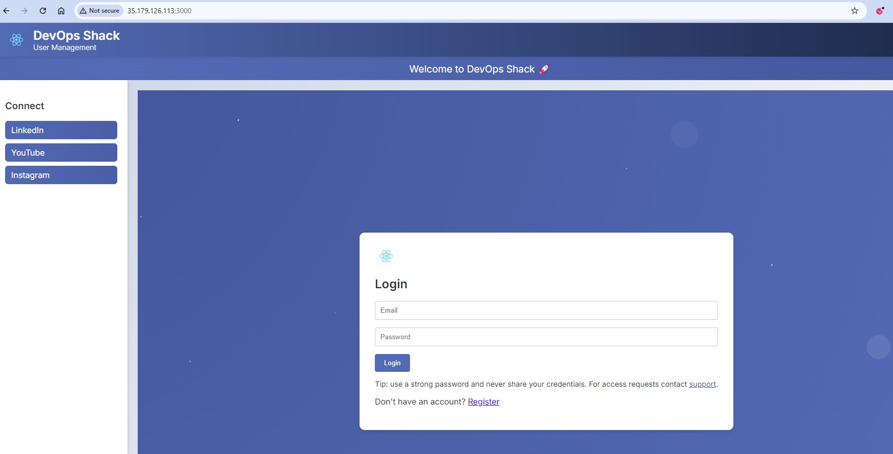Click the browser forward arrow
The image size is (893, 454).
[24, 11]
